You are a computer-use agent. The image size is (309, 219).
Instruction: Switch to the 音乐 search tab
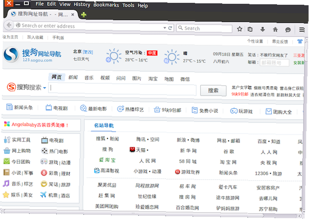click(89, 78)
